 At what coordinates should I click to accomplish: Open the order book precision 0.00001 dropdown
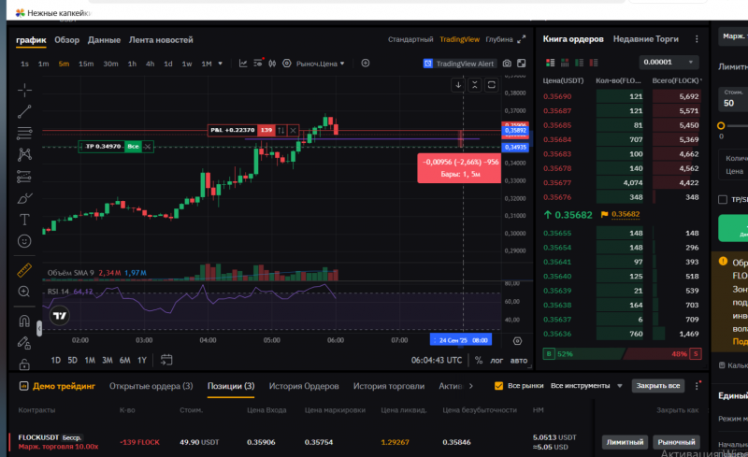click(x=669, y=62)
